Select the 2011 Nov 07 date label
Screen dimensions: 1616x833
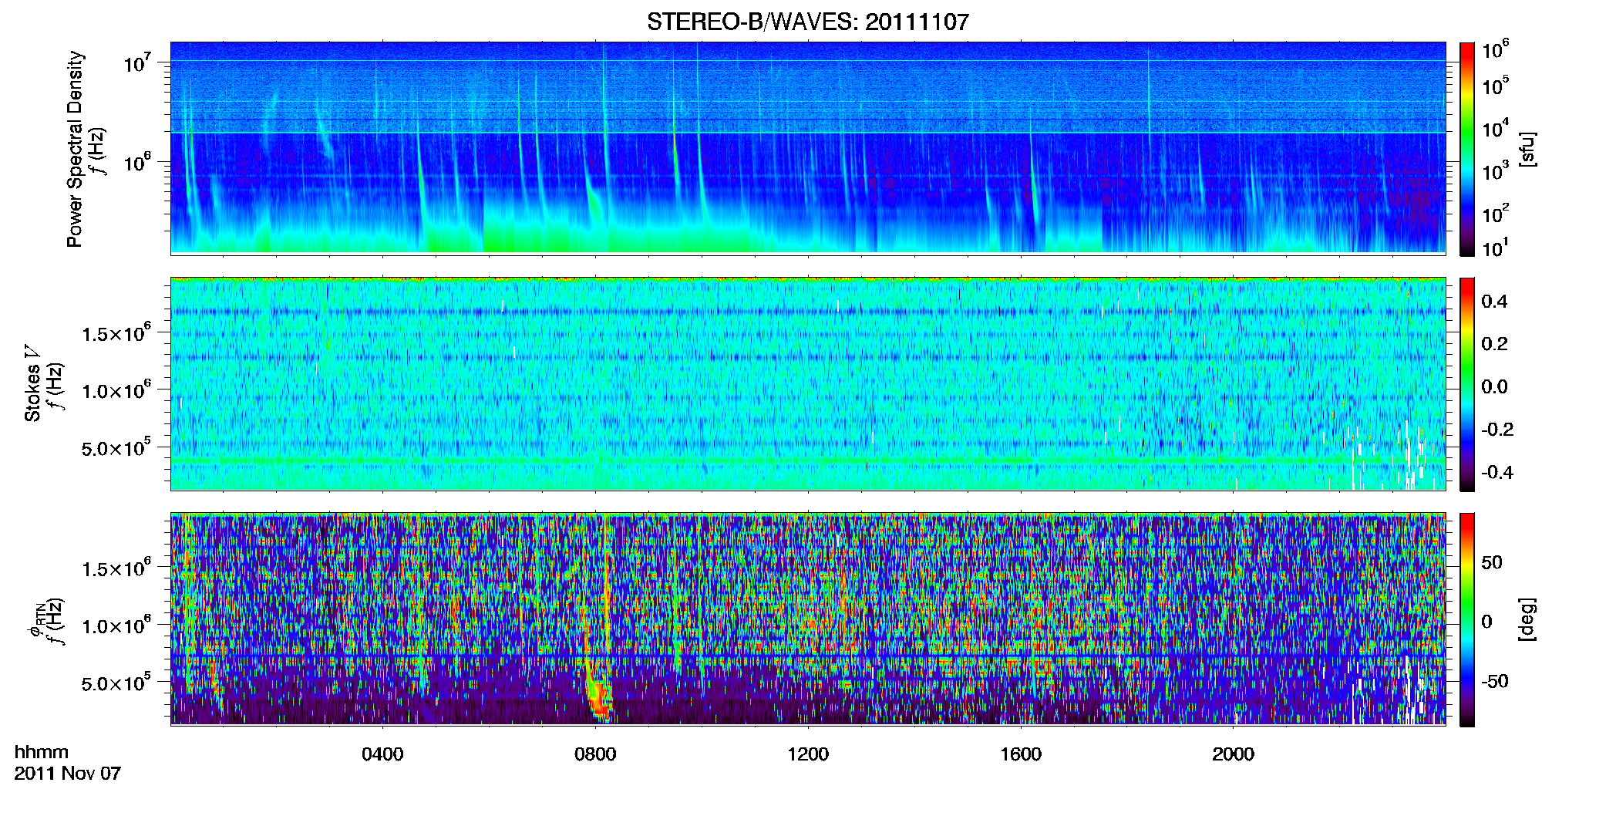(x=68, y=774)
